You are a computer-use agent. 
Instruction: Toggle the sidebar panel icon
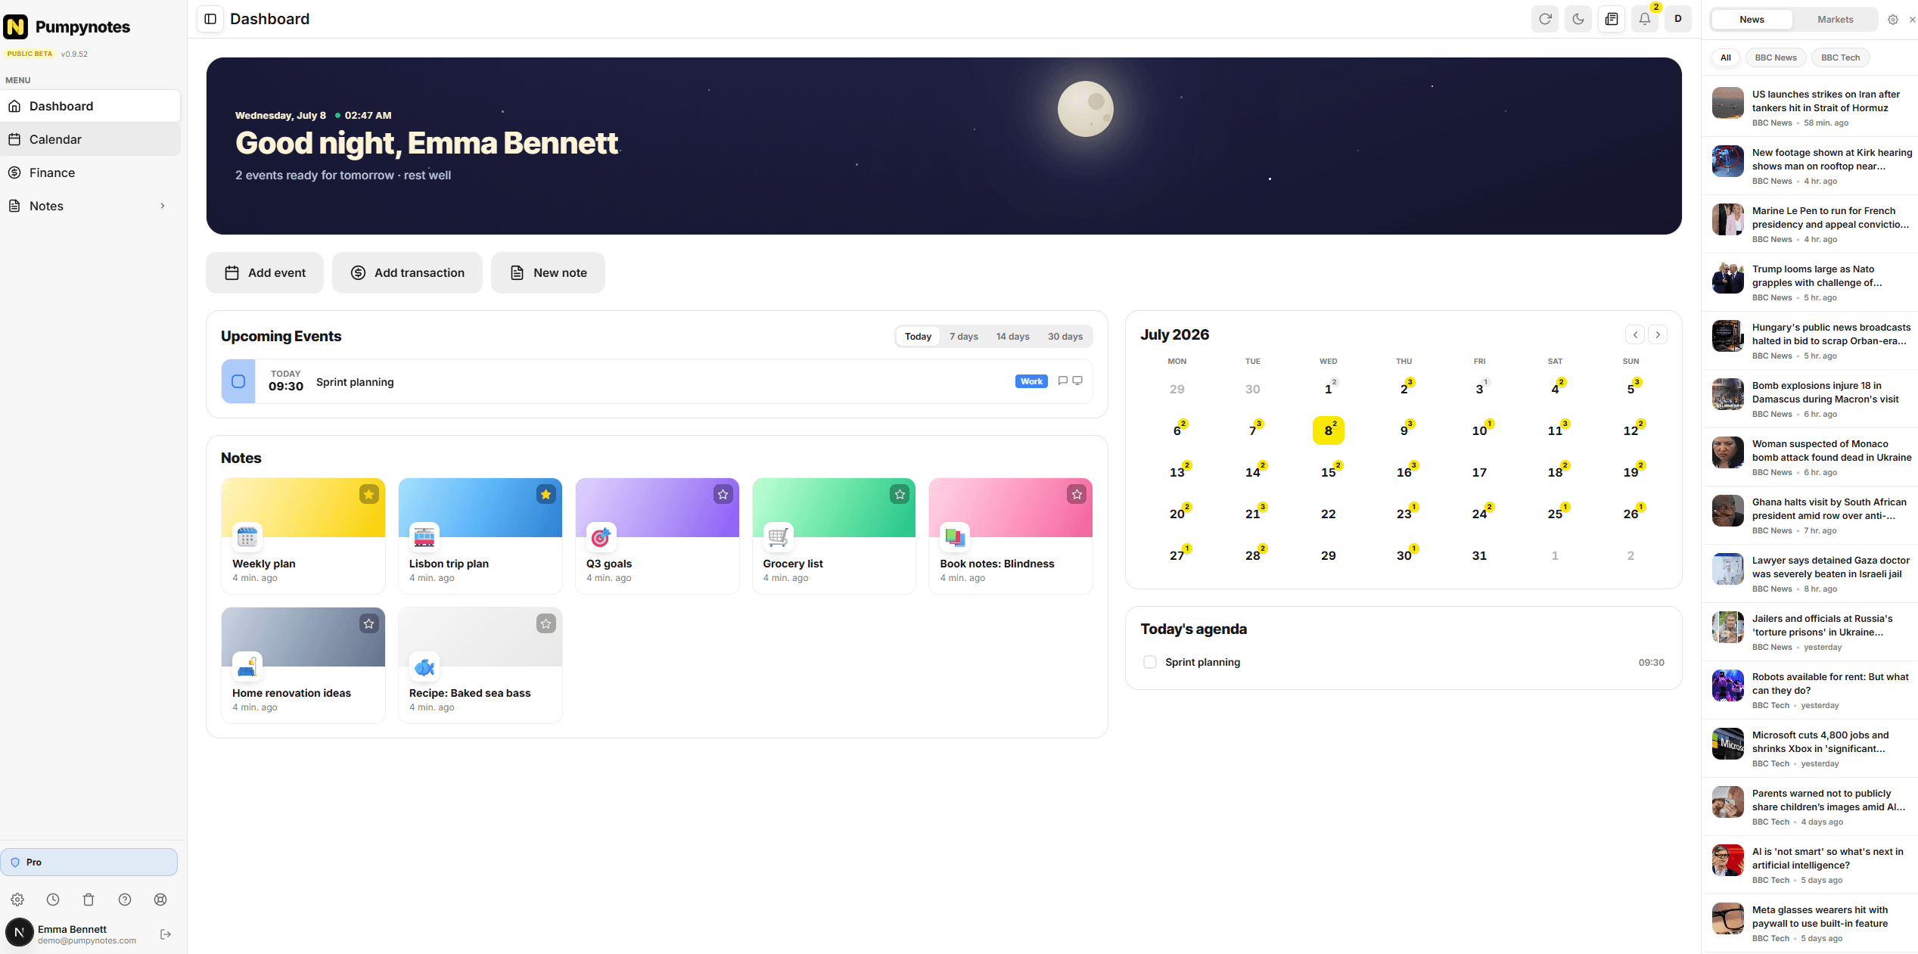211,19
